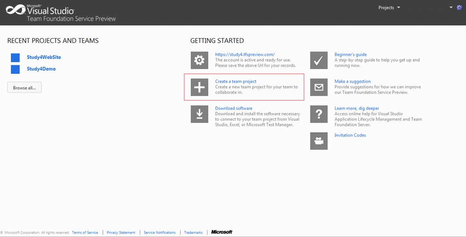Open Learn more, dig deeper link
Image resolution: width=466 pixels, height=237 pixels.
(357, 108)
